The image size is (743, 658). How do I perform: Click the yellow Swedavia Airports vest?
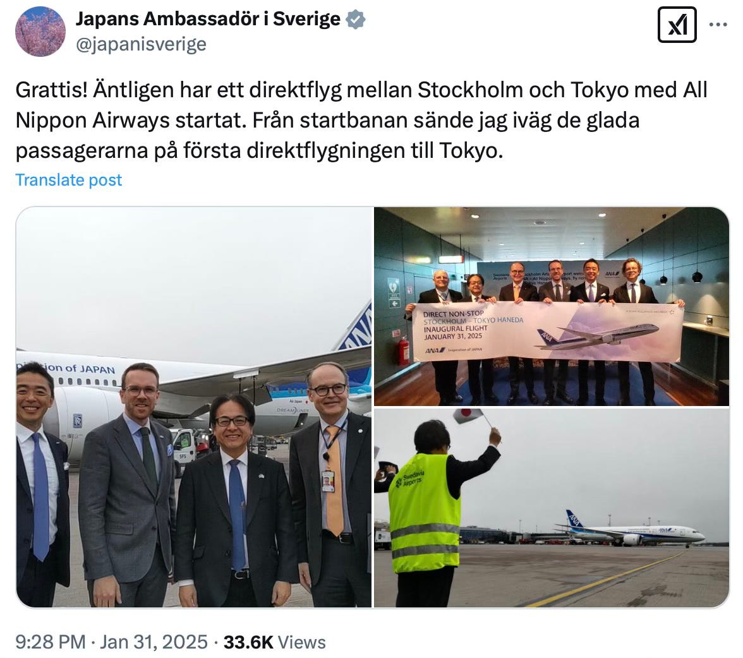coord(424,513)
